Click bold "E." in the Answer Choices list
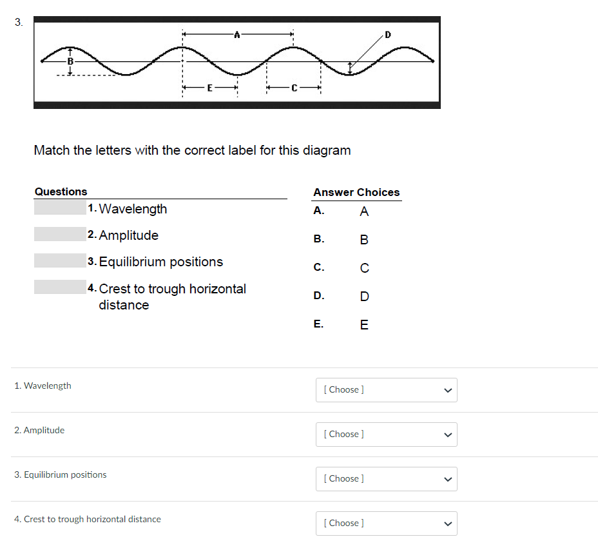This screenshot has width=598, height=548. pos(318,324)
